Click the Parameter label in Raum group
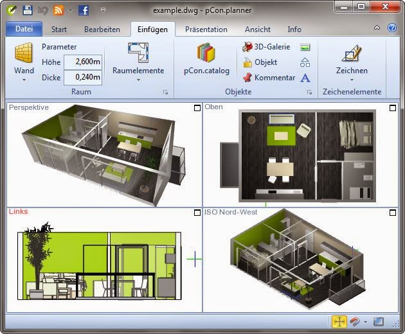The width and height of the screenshot is (405, 334). point(59,47)
